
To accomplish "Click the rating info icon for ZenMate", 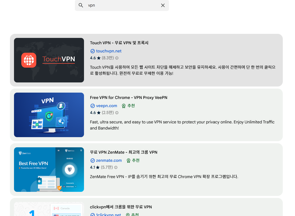I will click(116, 167).
